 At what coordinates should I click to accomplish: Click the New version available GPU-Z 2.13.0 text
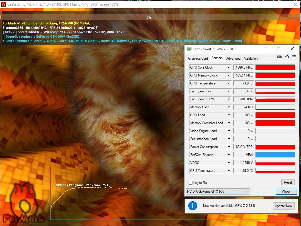point(229,206)
